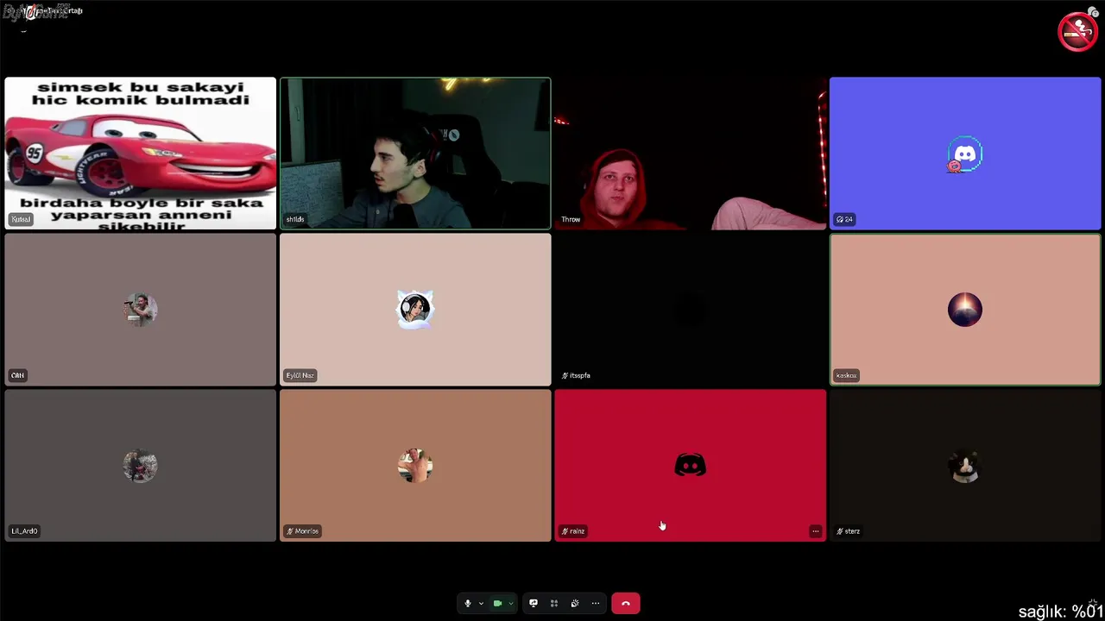Mute the microphone in call toolbar
Screen dimensions: 1105x621
point(468,604)
